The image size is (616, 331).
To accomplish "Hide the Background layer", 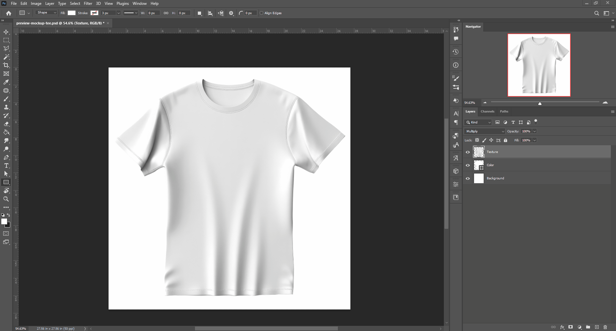I will coord(468,178).
